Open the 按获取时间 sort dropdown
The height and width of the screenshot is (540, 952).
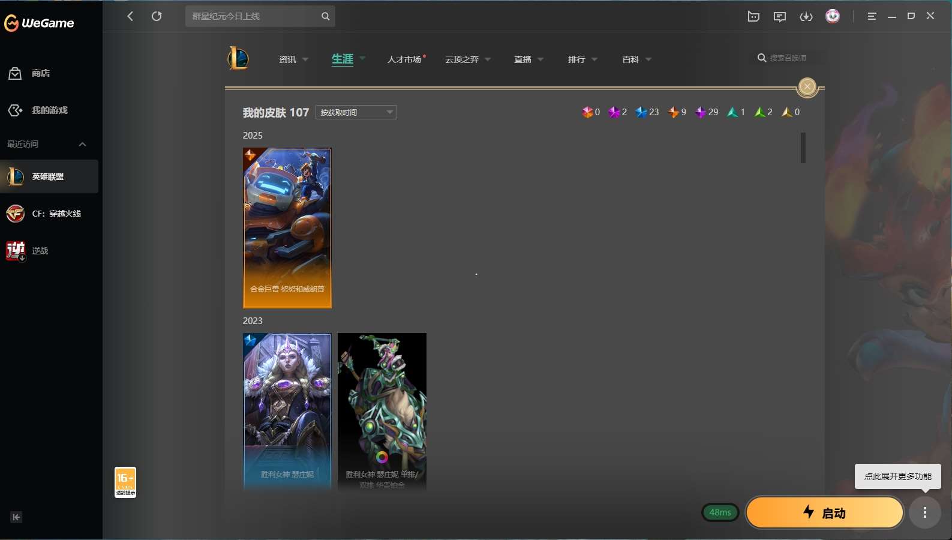click(356, 112)
